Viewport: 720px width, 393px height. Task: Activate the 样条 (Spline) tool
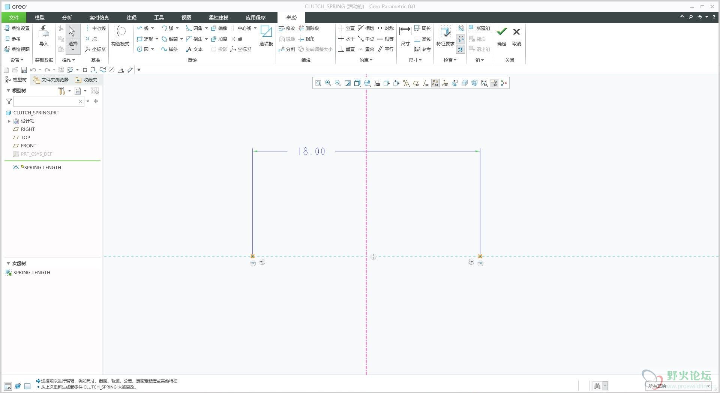coord(169,49)
